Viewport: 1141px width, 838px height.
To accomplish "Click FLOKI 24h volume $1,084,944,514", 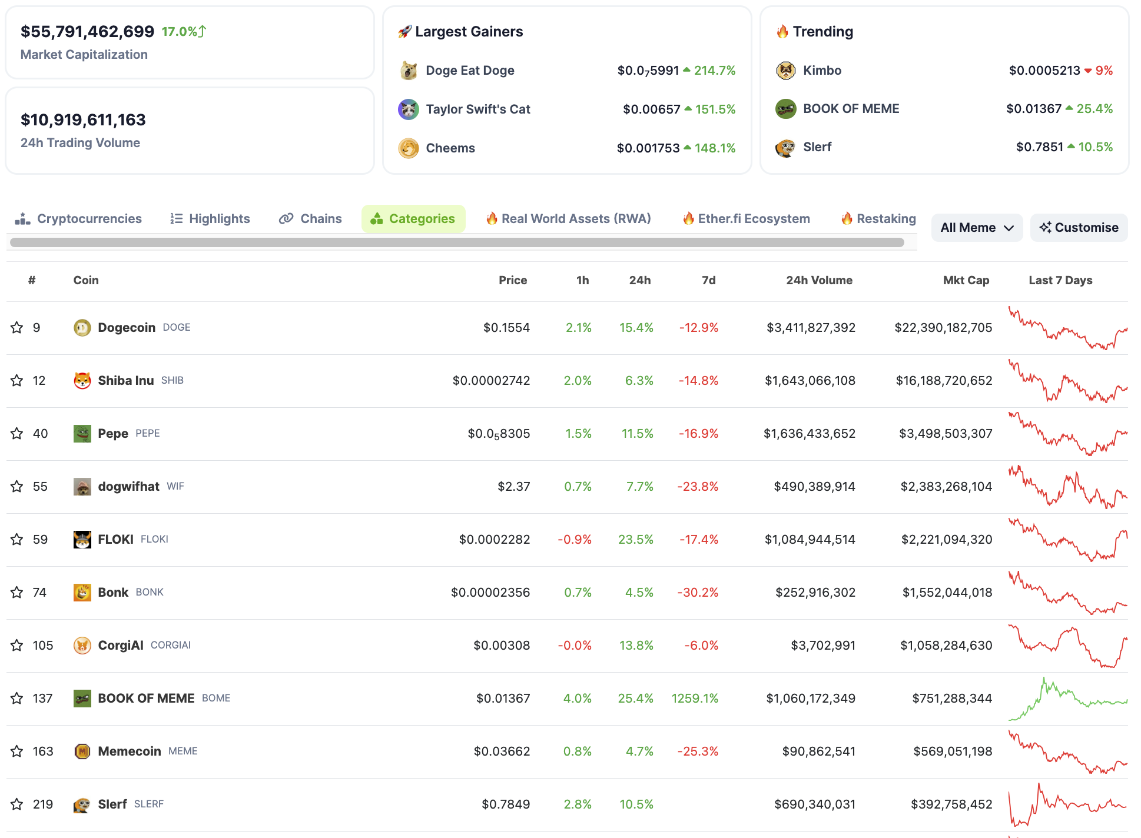I will [x=810, y=540].
